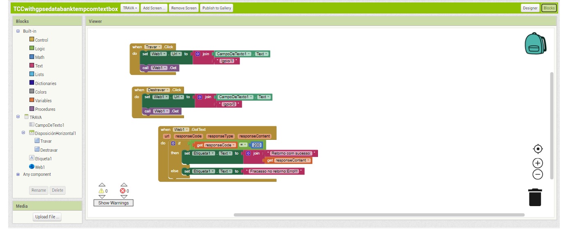Open the Control blocks drawer
Screen dimensions: 561x229
[x=32, y=40]
